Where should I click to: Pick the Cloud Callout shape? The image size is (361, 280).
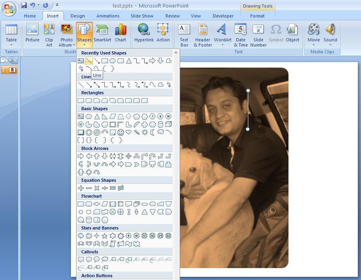pyautogui.click(x=104, y=260)
